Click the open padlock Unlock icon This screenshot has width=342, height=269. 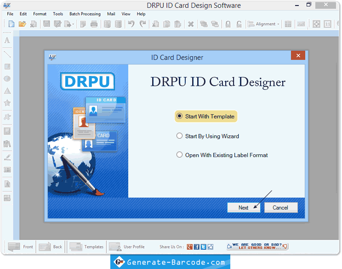point(239,24)
